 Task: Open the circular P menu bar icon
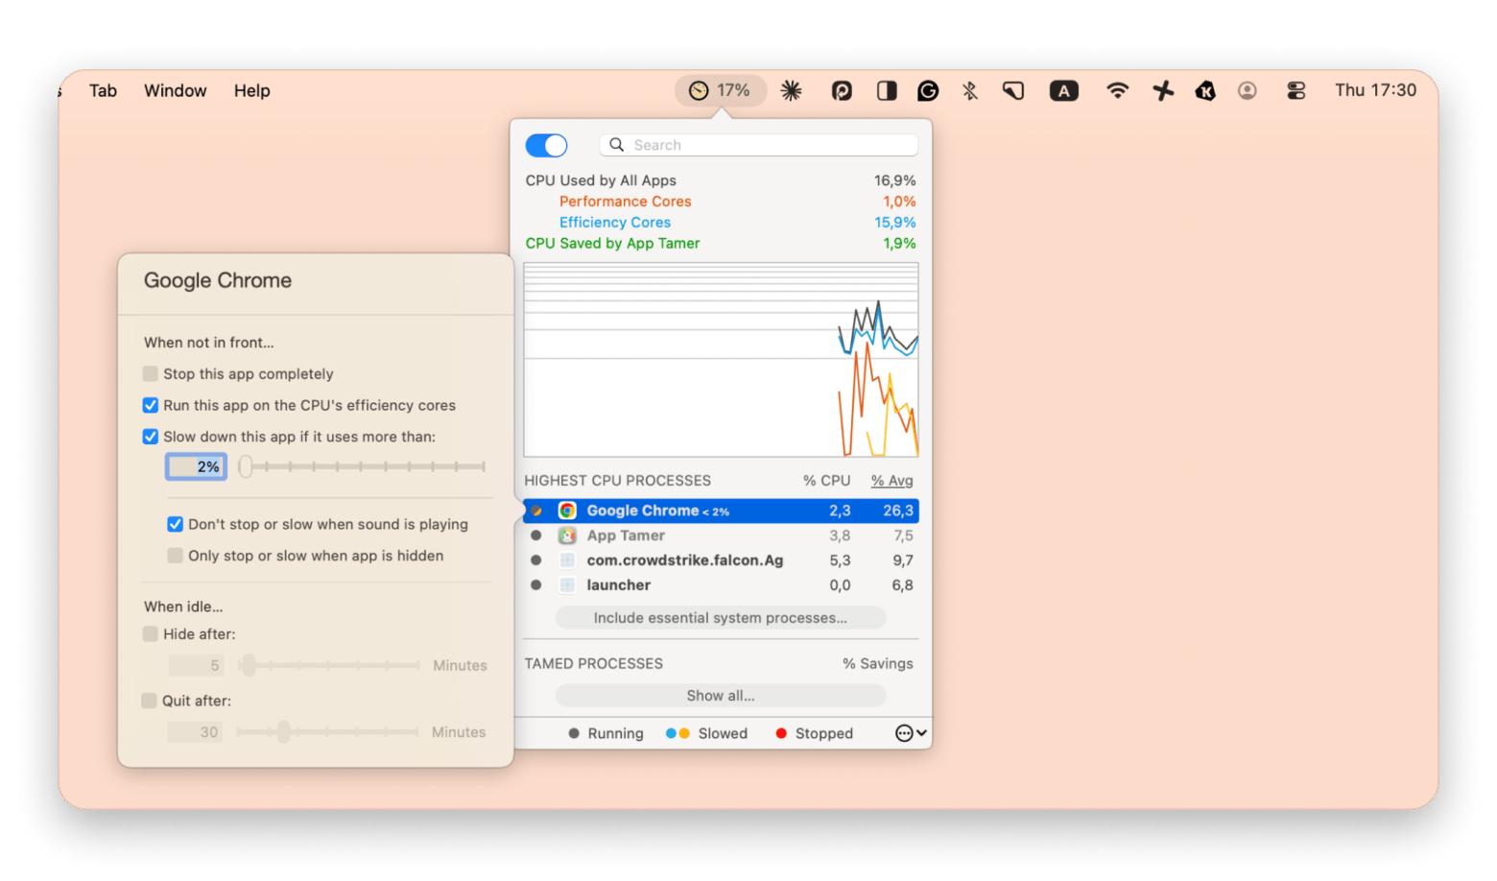(x=842, y=90)
